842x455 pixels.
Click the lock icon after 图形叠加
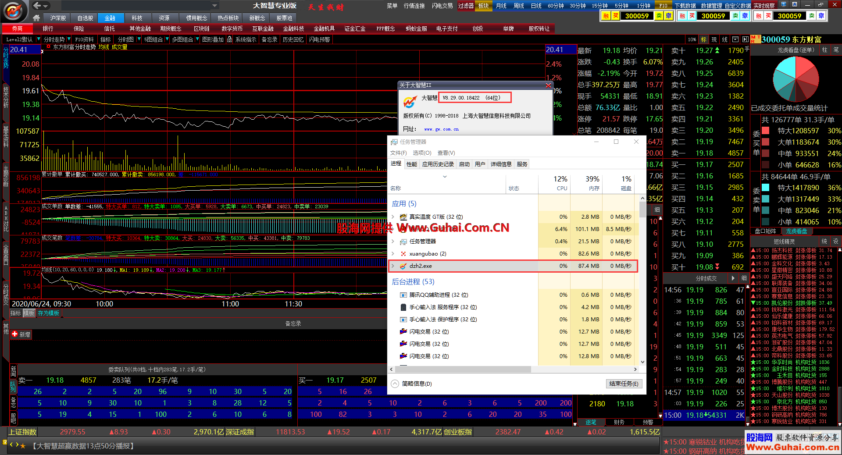[229, 39]
